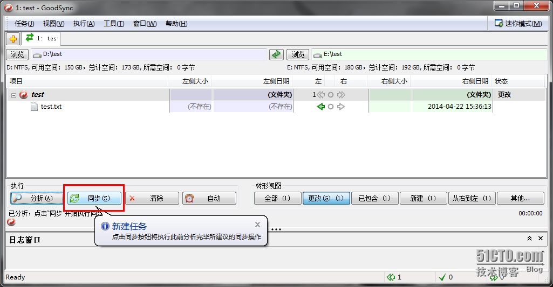
Task: Set test.txt copy direction to left green arrow
Action: pos(320,107)
